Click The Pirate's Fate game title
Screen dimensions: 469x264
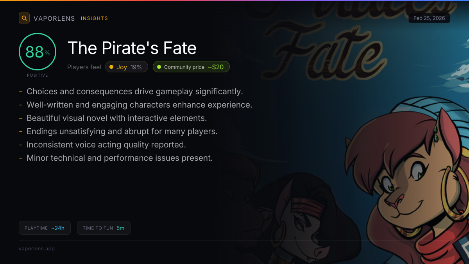pos(132,48)
